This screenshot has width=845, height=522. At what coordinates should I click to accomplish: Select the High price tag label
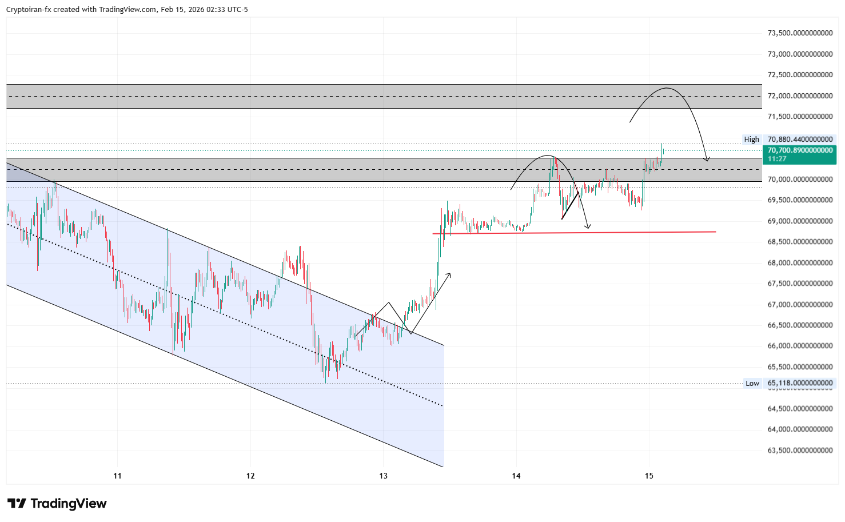click(x=751, y=140)
